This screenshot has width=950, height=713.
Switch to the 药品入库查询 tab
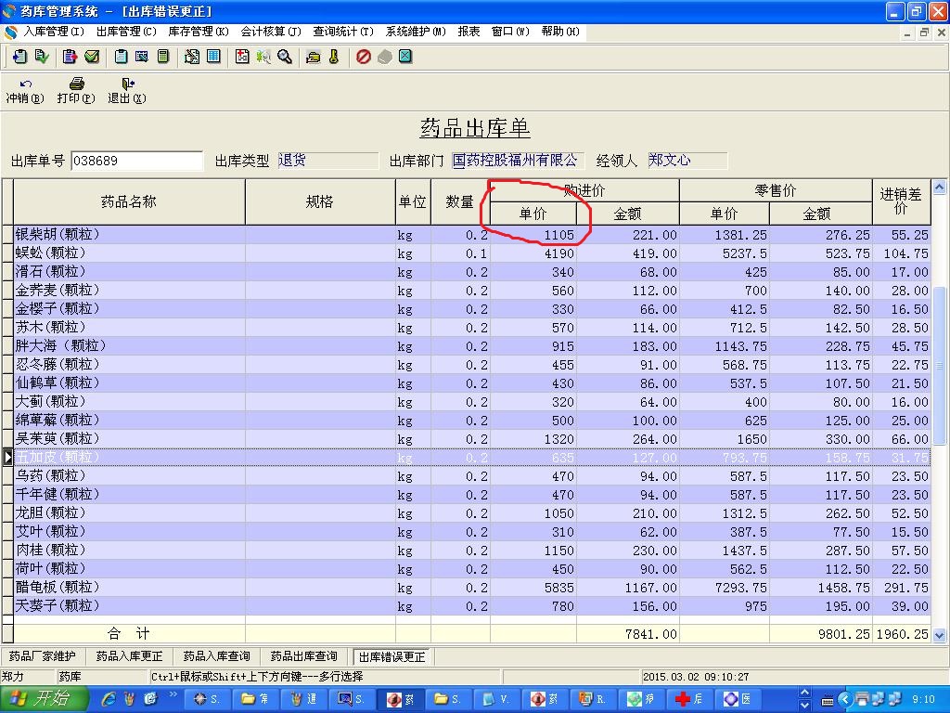[x=216, y=656]
